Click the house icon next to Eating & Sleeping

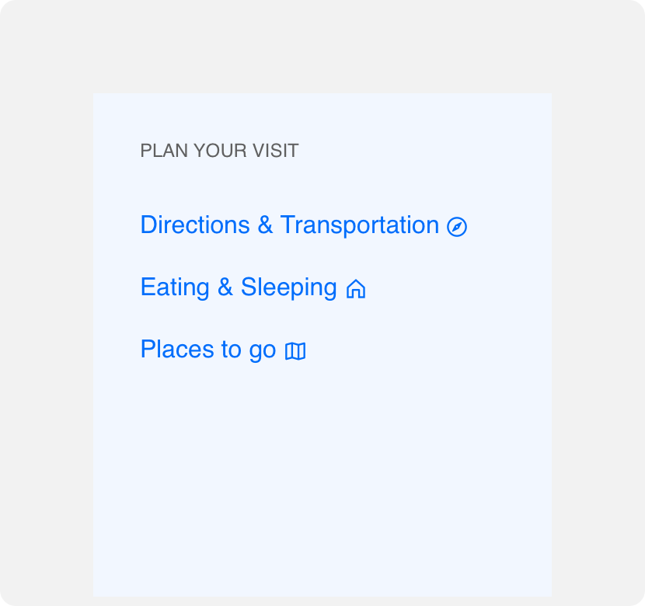(x=356, y=288)
